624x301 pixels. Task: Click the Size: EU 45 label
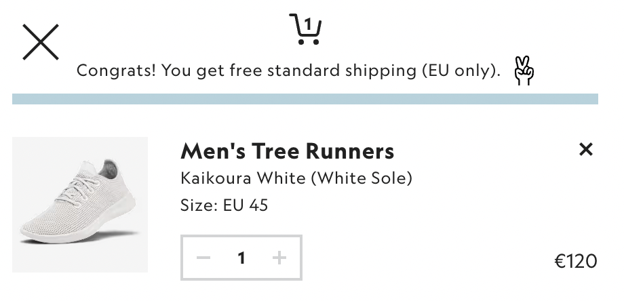[224, 205]
